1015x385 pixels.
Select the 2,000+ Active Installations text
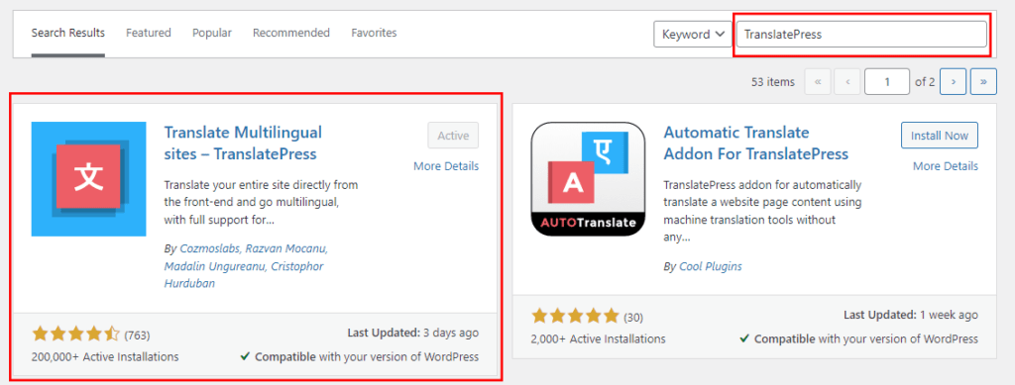[598, 338]
